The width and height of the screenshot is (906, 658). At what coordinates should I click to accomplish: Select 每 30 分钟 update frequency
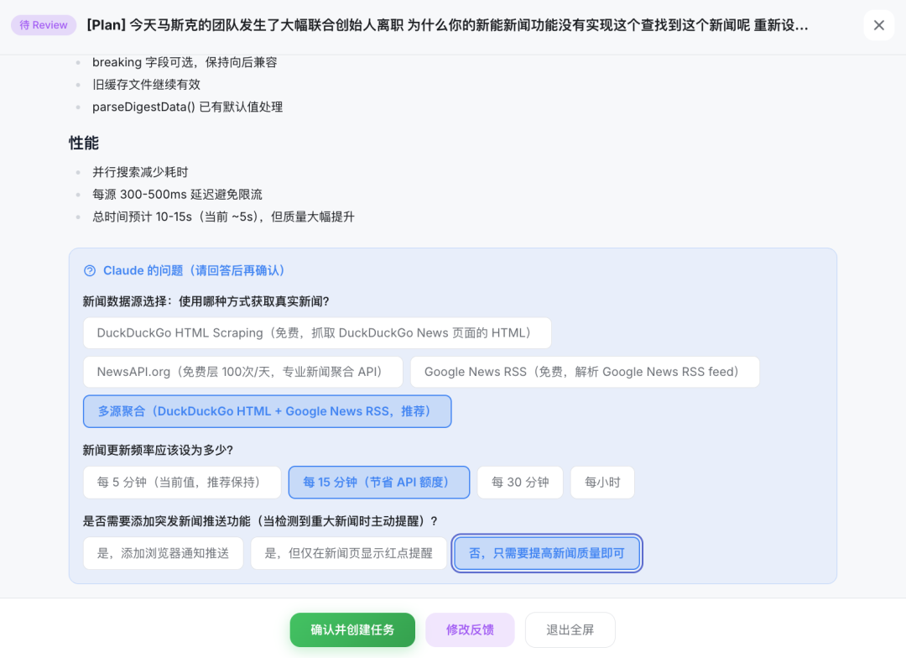coord(520,483)
